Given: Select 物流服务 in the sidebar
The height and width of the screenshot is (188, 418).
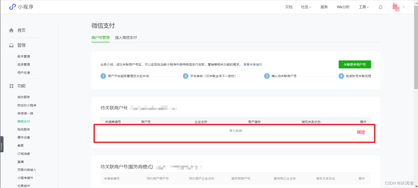Looking at the screenshot, I should pos(24,130).
